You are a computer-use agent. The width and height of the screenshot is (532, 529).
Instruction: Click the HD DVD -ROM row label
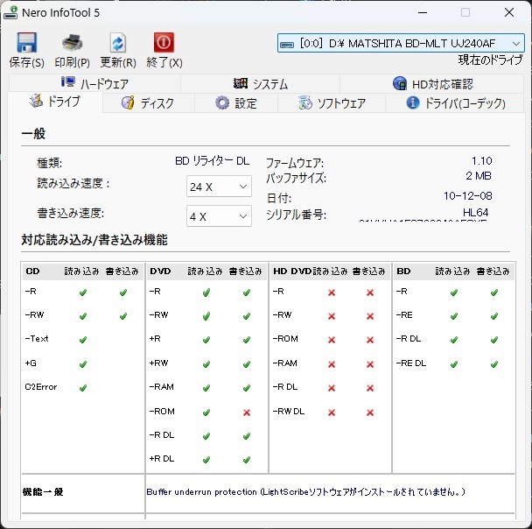click(285, 339)
